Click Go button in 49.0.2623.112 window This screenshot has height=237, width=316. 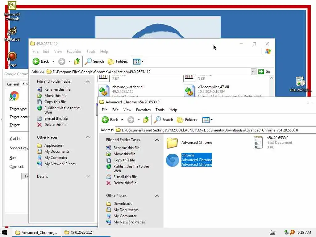pyautogui.click(x=264, y=72)
